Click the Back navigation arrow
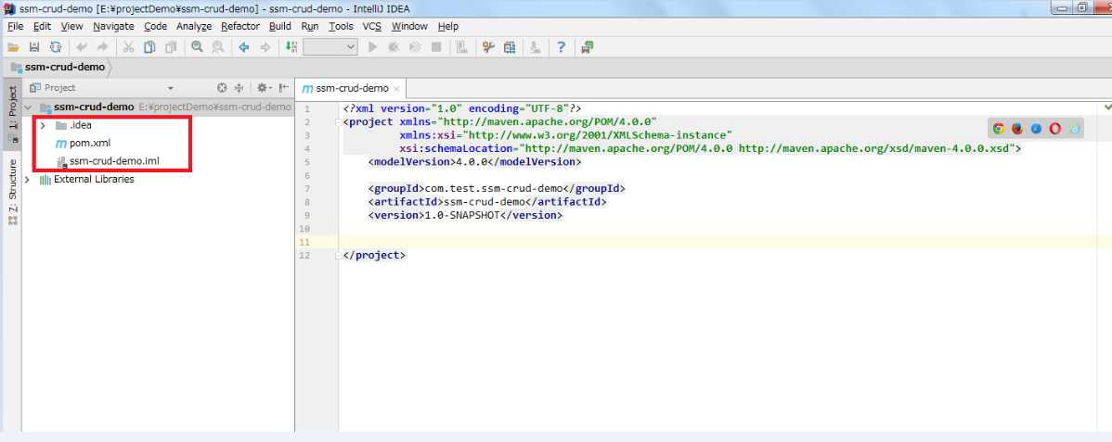This screenshot has width=1112, height=442. [x=244, y=47]
